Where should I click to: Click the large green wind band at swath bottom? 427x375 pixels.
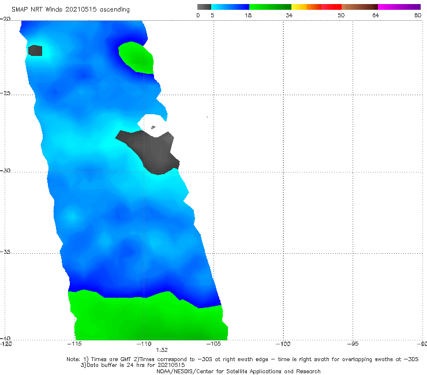(148, 317)
